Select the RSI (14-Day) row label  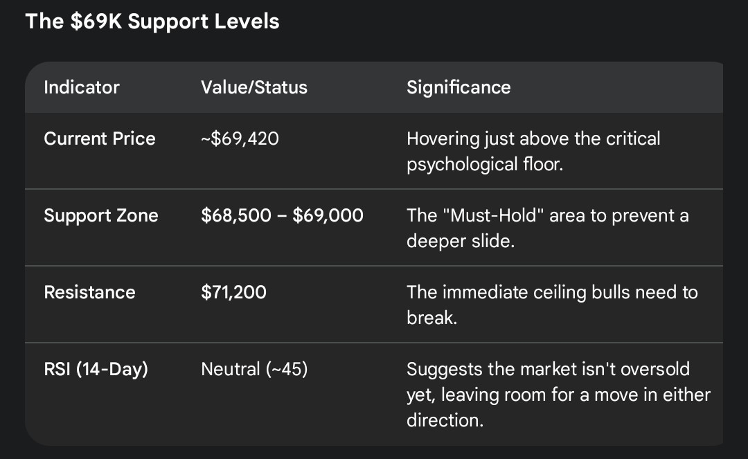coord(96,369)
